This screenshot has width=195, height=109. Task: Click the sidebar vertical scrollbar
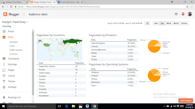point(33,63)
